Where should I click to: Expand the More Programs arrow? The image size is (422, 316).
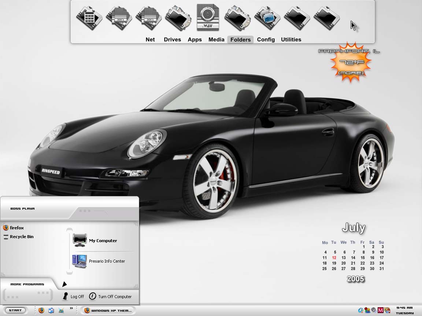(x=64, y=284)
